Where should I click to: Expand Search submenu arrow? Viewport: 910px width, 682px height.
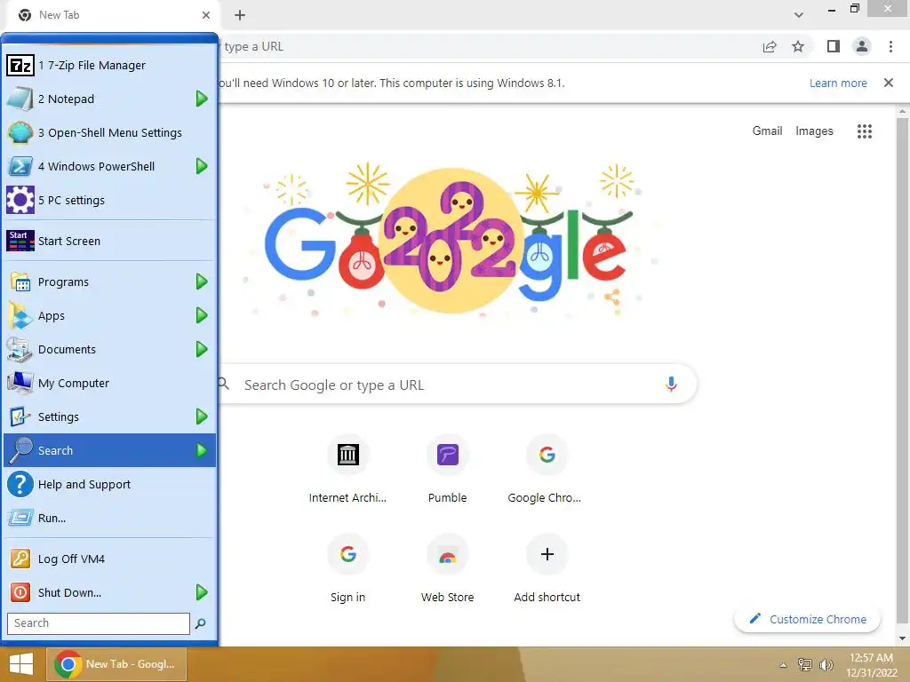(x=202, y=450)
